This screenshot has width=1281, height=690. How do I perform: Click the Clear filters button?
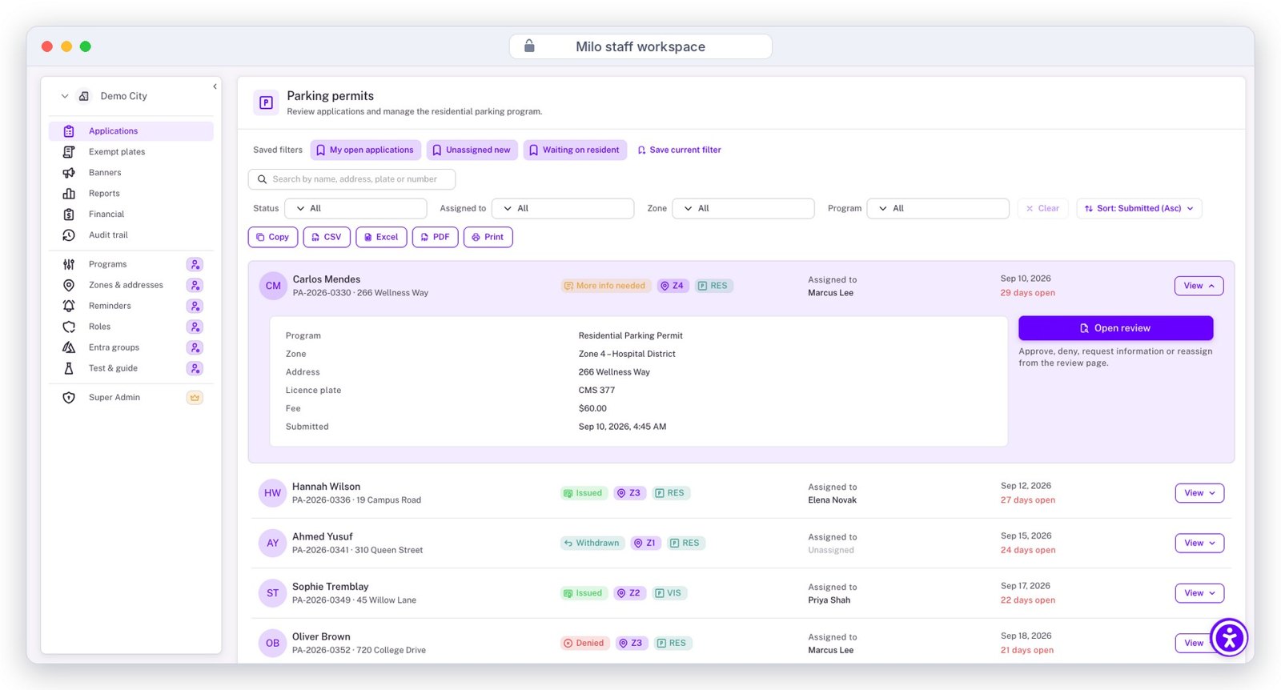click(1043, 208)
